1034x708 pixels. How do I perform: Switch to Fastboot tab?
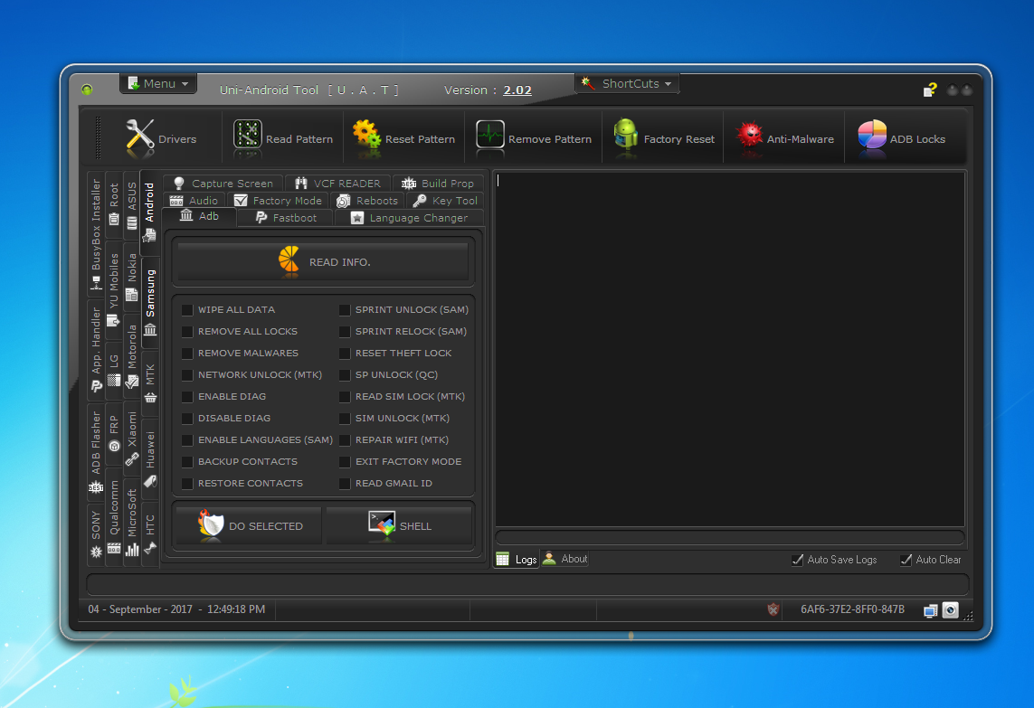[286, 218]
